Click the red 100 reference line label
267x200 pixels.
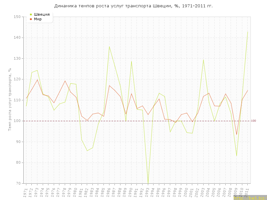(253, 121)
